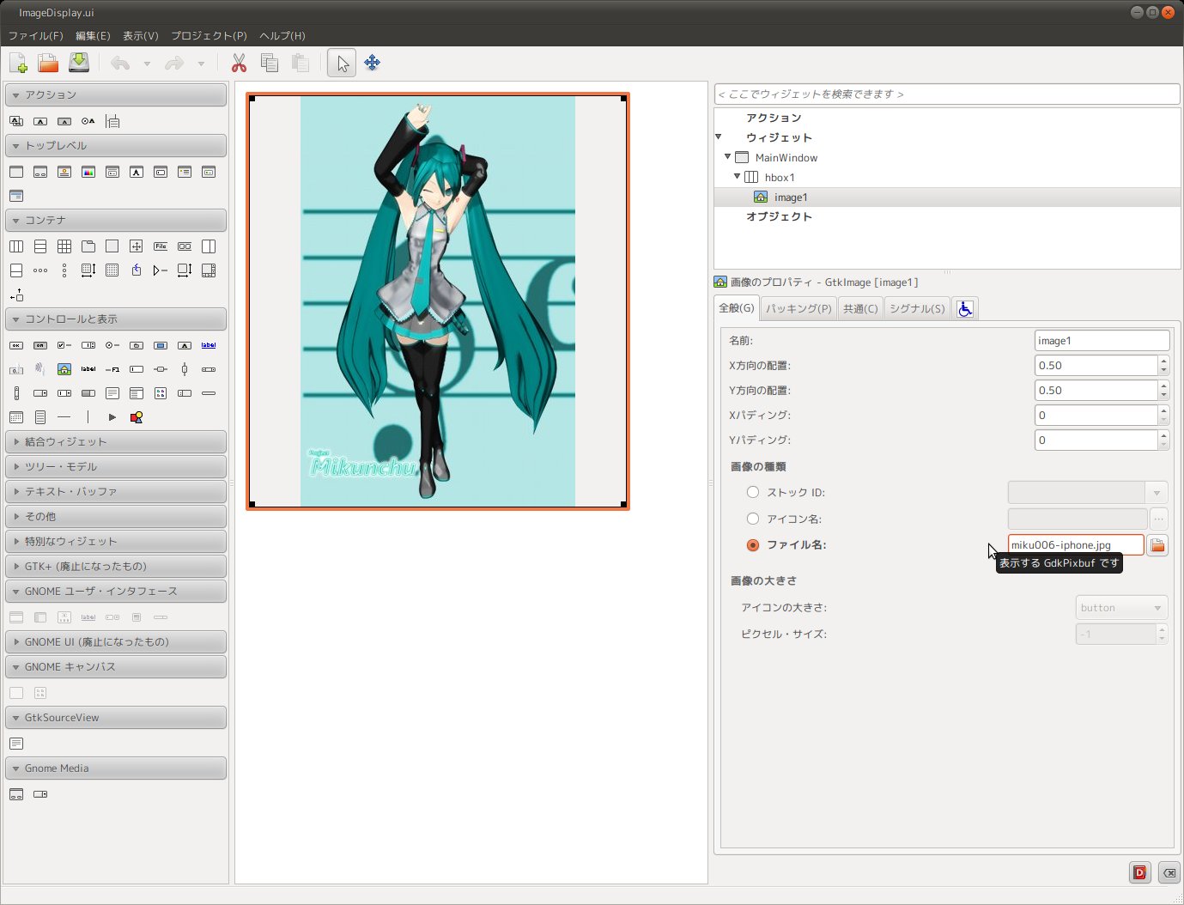
Task: Switch to the 共通(C) tab
Action: (x=860, y=309)
